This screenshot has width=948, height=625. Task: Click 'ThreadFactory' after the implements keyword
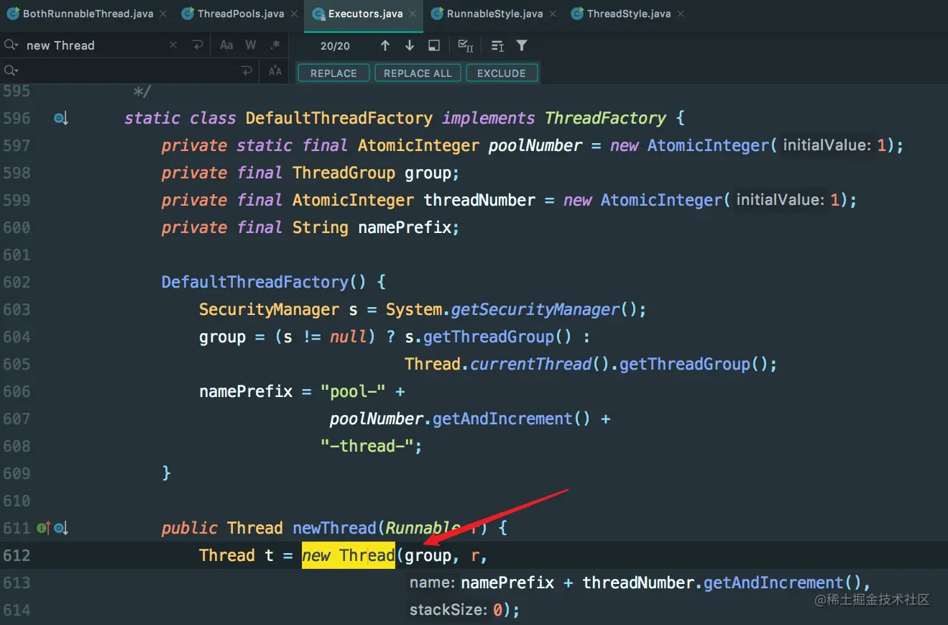point(605,118)
